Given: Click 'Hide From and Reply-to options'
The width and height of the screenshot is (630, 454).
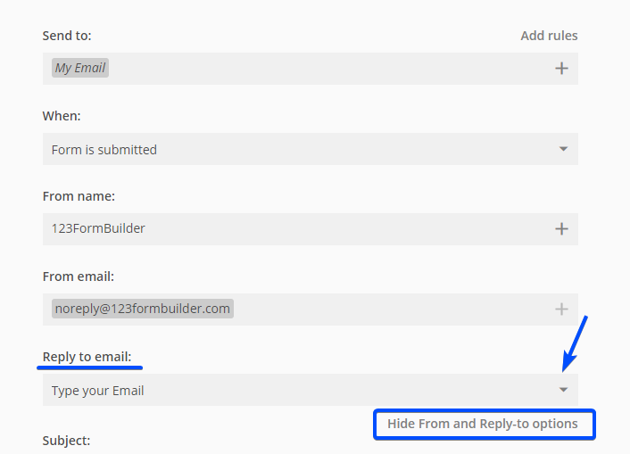Looking at the screenshot, I should point(483,424).
